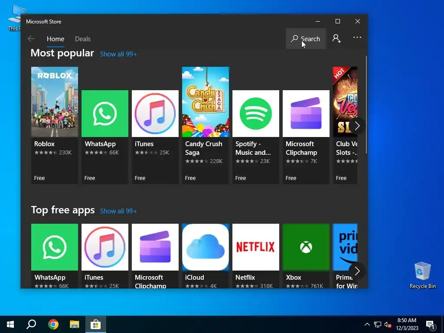Open the iCloud app icon
Image resolution: width=444 pixels, height=333 pixels.
point(205,247)
